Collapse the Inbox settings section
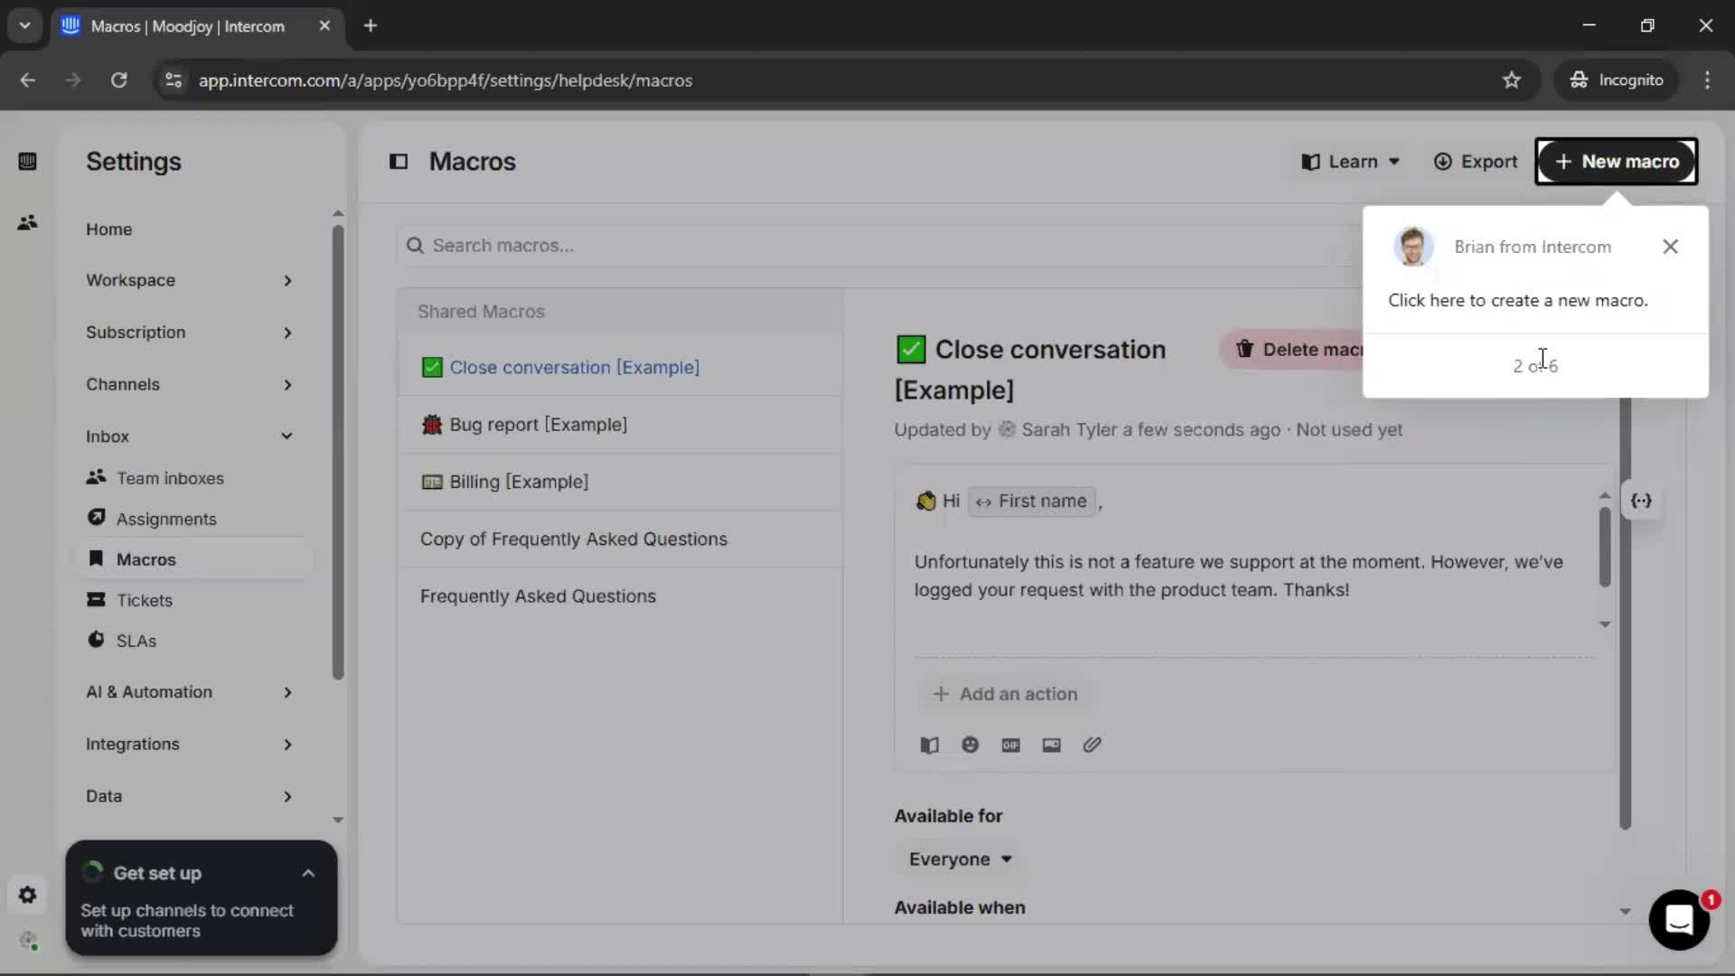1735x976 pixels. pos(190,436)
